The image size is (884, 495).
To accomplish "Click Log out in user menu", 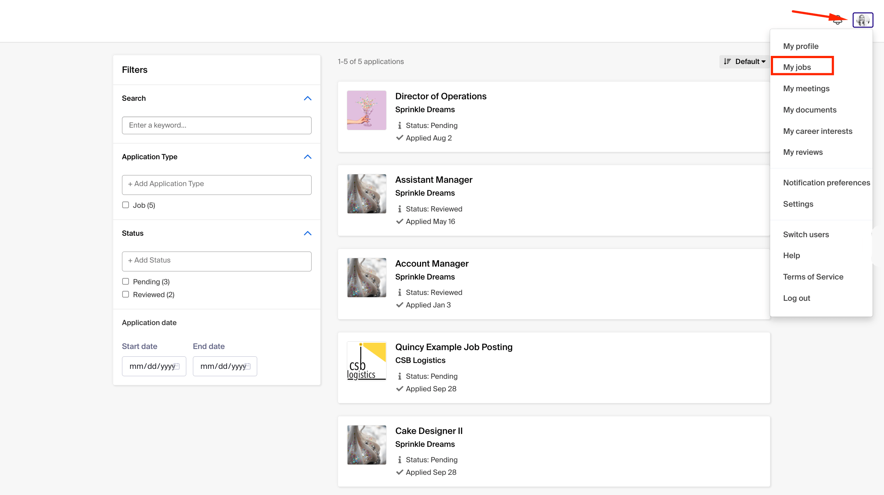I will [796, 298].
